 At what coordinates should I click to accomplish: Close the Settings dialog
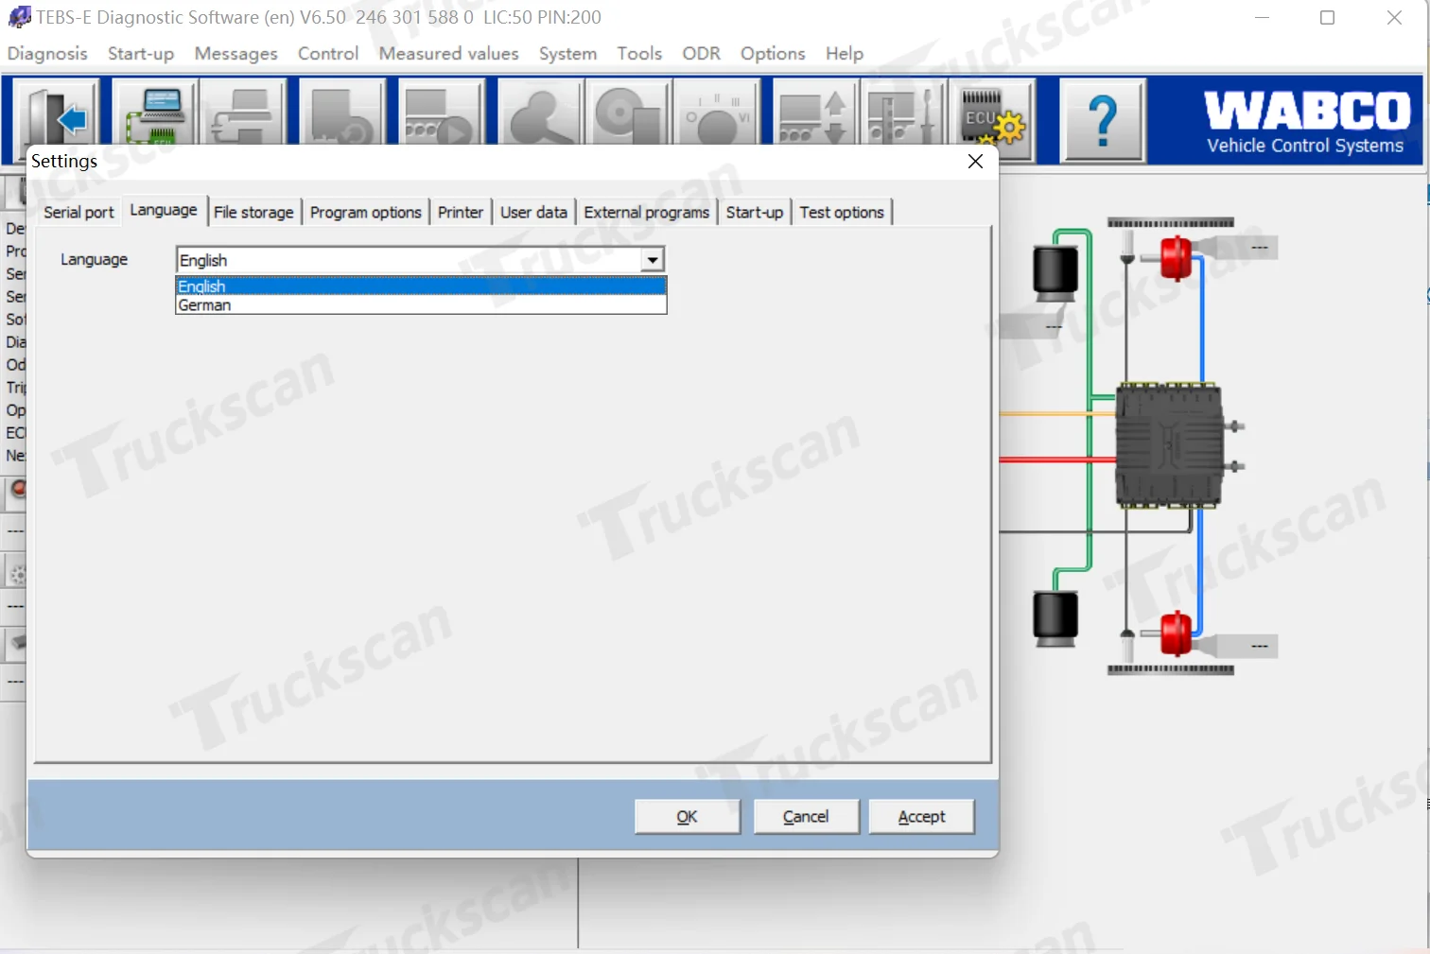976,162
